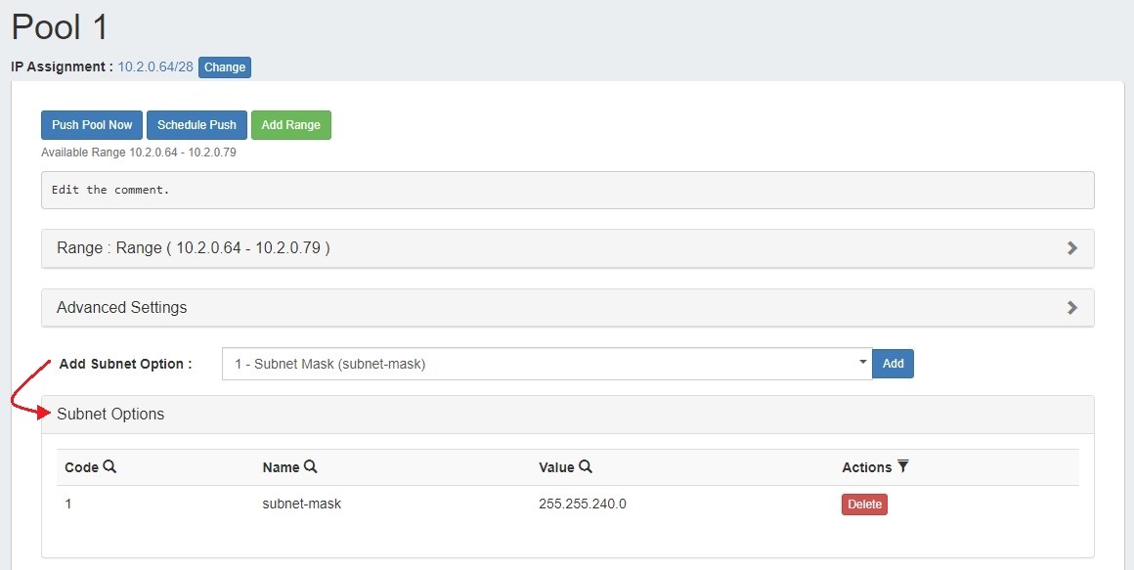Viewport: 1134px width, 570px height.
Task: Click the search icon beside Code column
Action: pyautogui.click(x=109, y=467)
